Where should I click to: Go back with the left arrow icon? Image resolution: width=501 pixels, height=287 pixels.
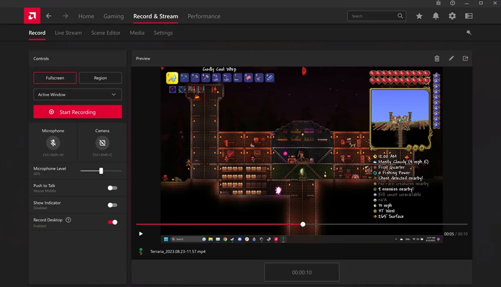49,16
